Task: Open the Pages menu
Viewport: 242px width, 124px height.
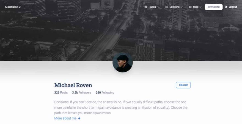Action: (152, 7)
